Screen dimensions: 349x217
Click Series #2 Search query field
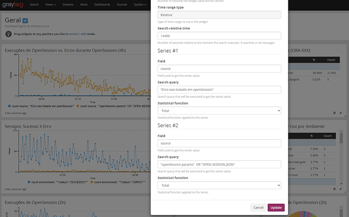point(219,164)
